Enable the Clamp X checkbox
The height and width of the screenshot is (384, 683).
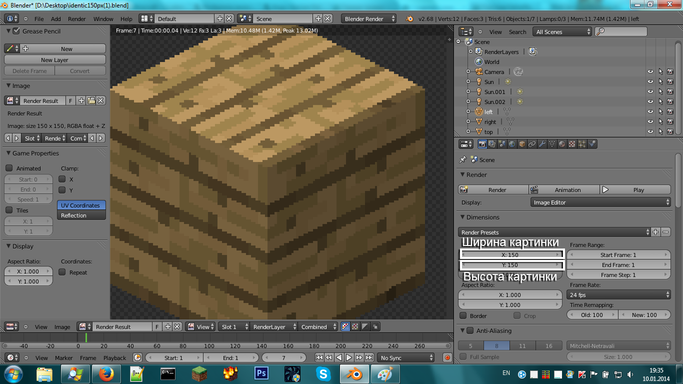(62, 178)
